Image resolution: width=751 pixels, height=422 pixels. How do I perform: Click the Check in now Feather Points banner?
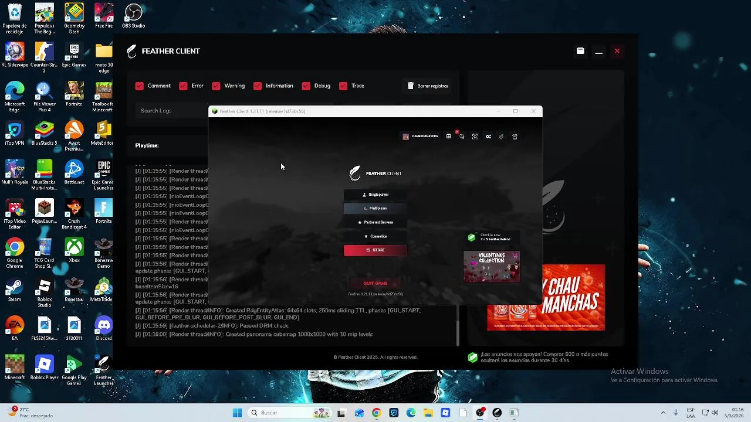coord(492,237)
